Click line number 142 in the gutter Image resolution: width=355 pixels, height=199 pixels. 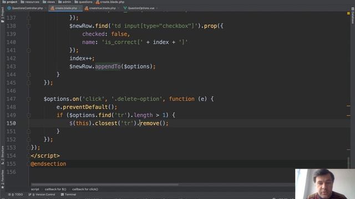[x=11, y=59]
